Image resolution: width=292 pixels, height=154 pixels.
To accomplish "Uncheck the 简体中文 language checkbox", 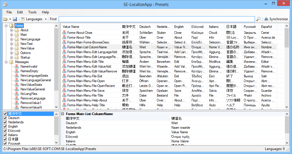I will point(5,114).
